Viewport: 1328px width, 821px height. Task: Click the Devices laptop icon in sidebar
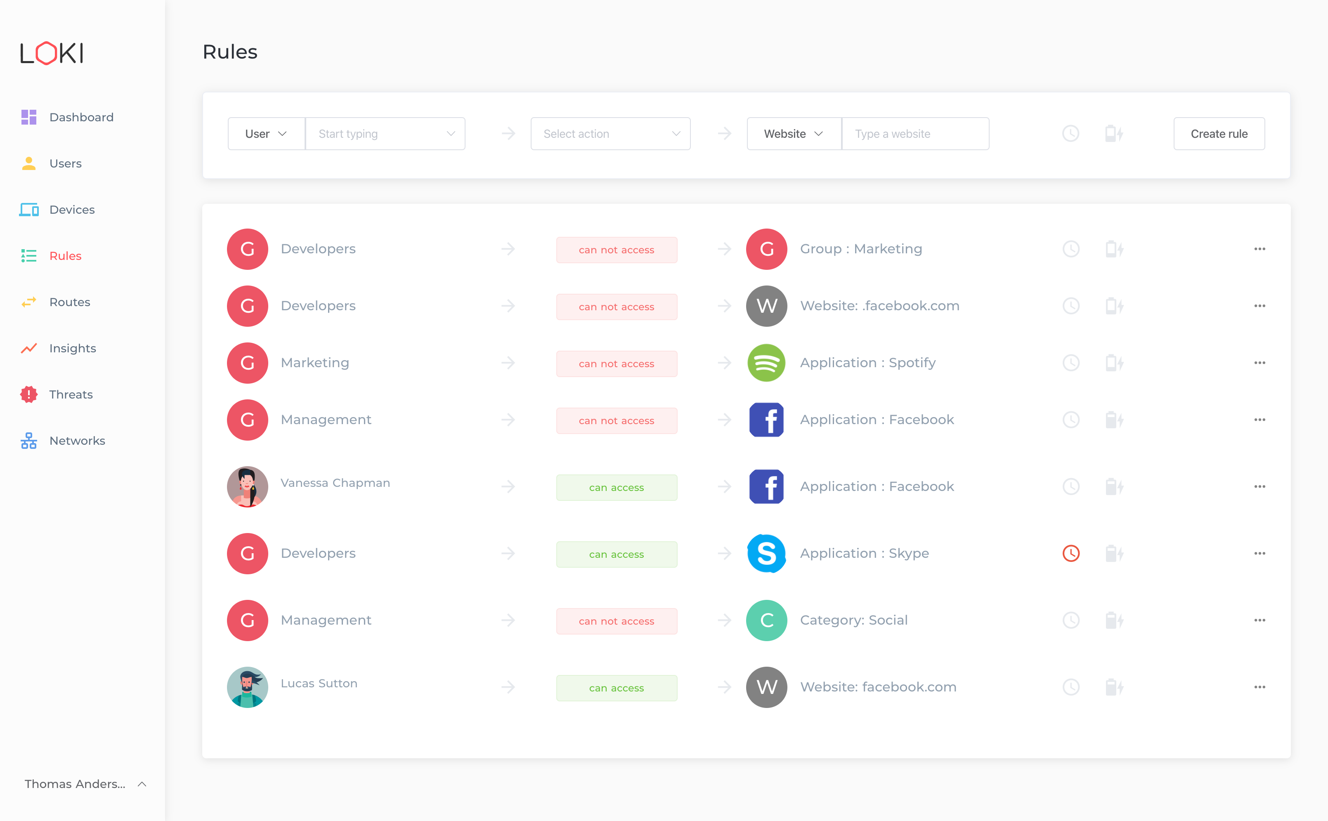click(29, 210)
